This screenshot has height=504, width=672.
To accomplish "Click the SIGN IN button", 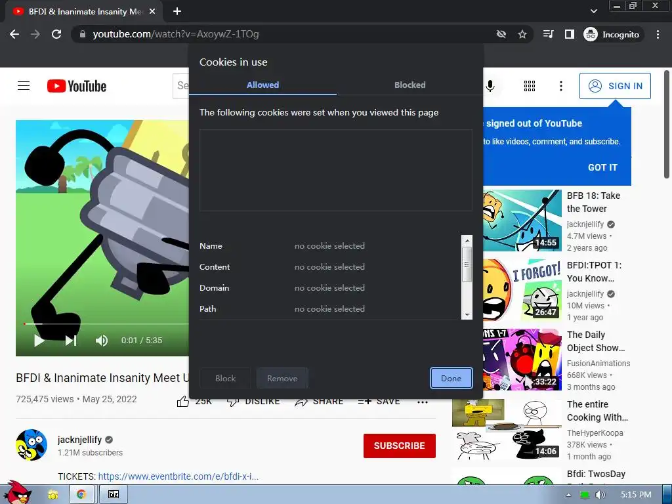I will [x=615, y=86].
